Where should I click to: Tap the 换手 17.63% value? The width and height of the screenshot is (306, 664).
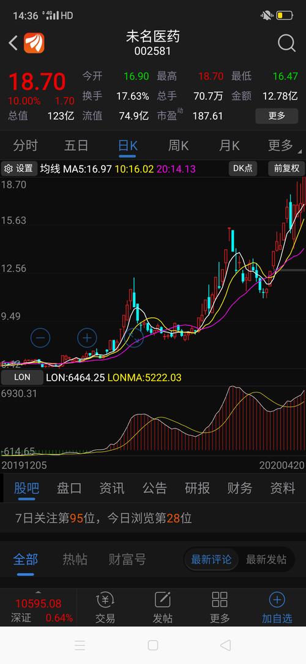click(x=133, y=96)
